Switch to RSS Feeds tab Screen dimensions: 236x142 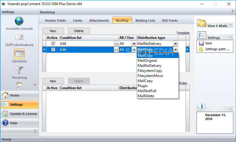[x=170, y=20]
